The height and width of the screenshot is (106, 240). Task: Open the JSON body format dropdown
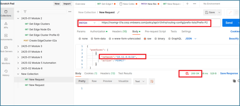tap(191, 39)
